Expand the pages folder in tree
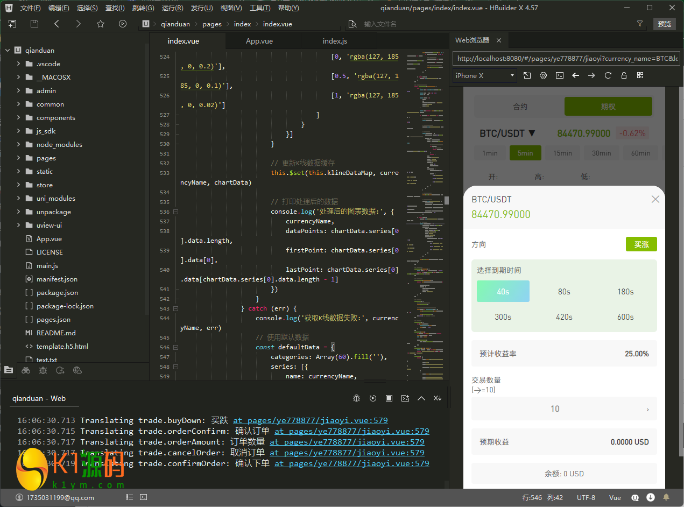Image resolution: width=684 pixels, height=507 pixels. [19, 158]
